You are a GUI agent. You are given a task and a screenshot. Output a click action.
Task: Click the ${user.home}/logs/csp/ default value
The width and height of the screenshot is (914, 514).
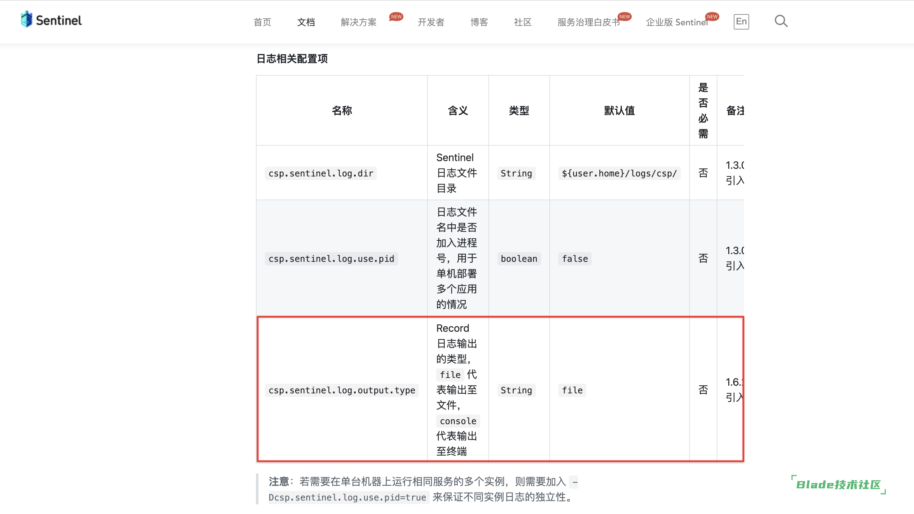(619, 173)
